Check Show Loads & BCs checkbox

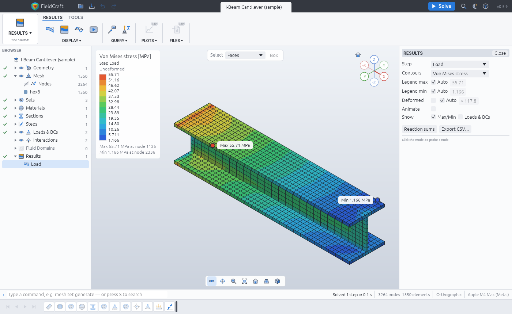(x=460, y=117)
